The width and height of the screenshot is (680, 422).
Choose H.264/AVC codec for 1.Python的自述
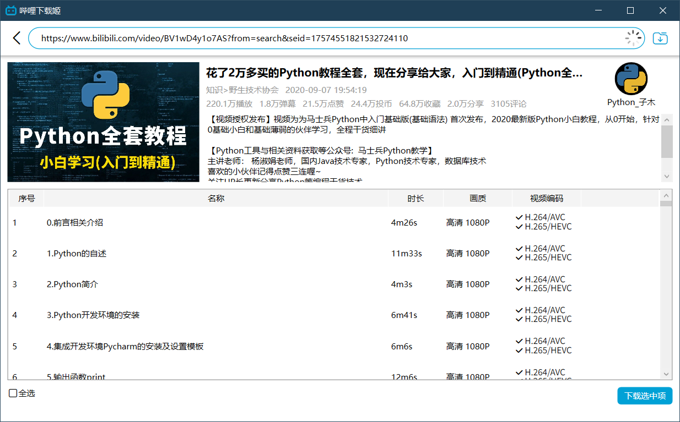[x=541, y=248]
